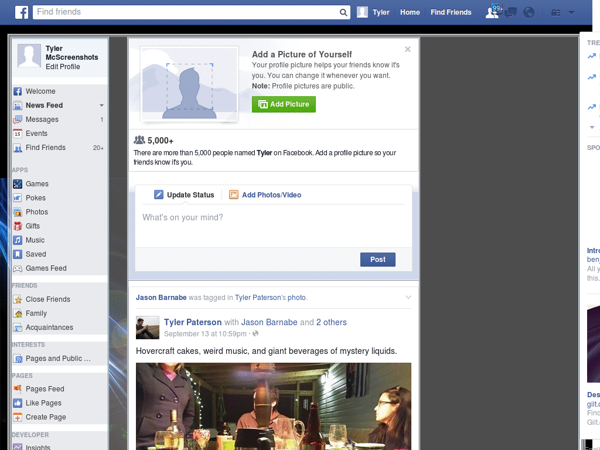Click the profile silhouette placeholder image
The image size is (600, 450).
[189, 84]
